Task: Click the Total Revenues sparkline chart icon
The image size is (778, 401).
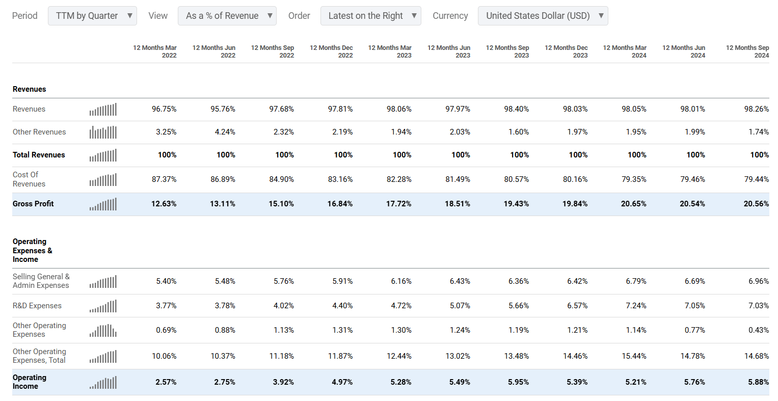Action: point(103,155)
